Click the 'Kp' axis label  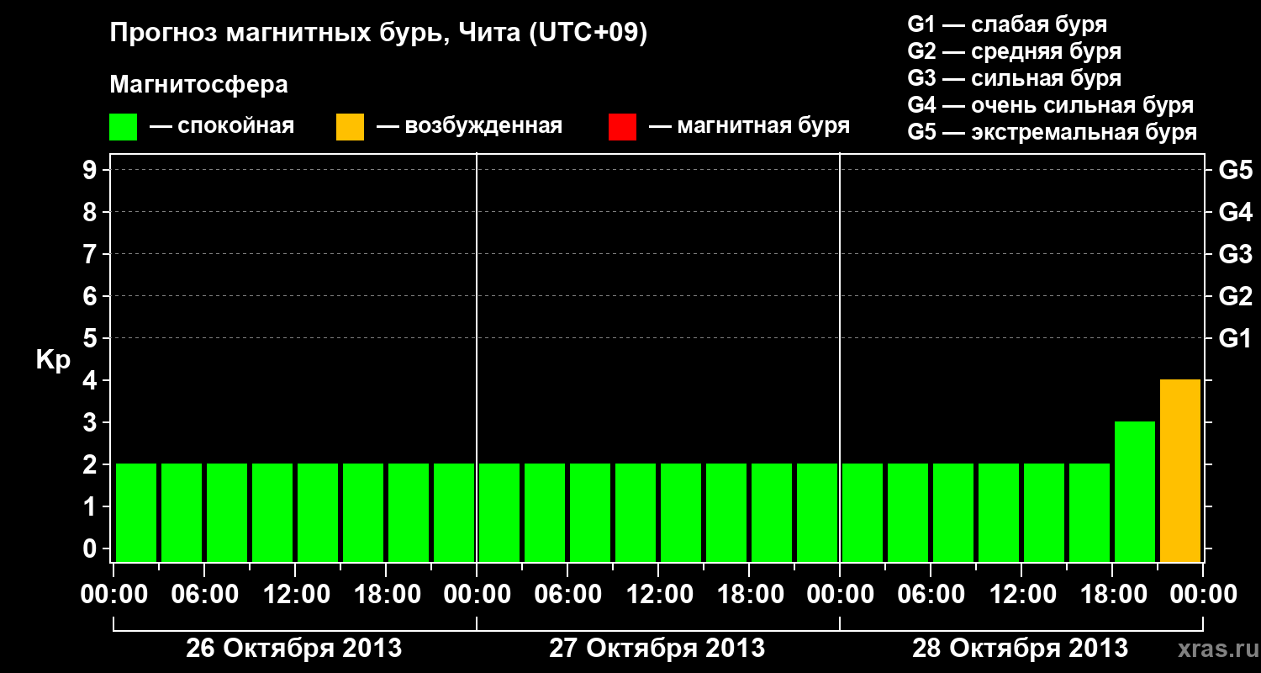tap(53, 360)
